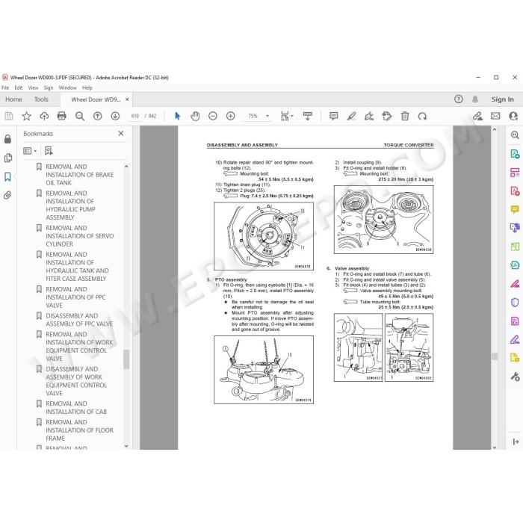Open bookmarks options dropdown menu
Image resolution: width=523 pixels, height=523 pixels.
click(x=30, y=151)
